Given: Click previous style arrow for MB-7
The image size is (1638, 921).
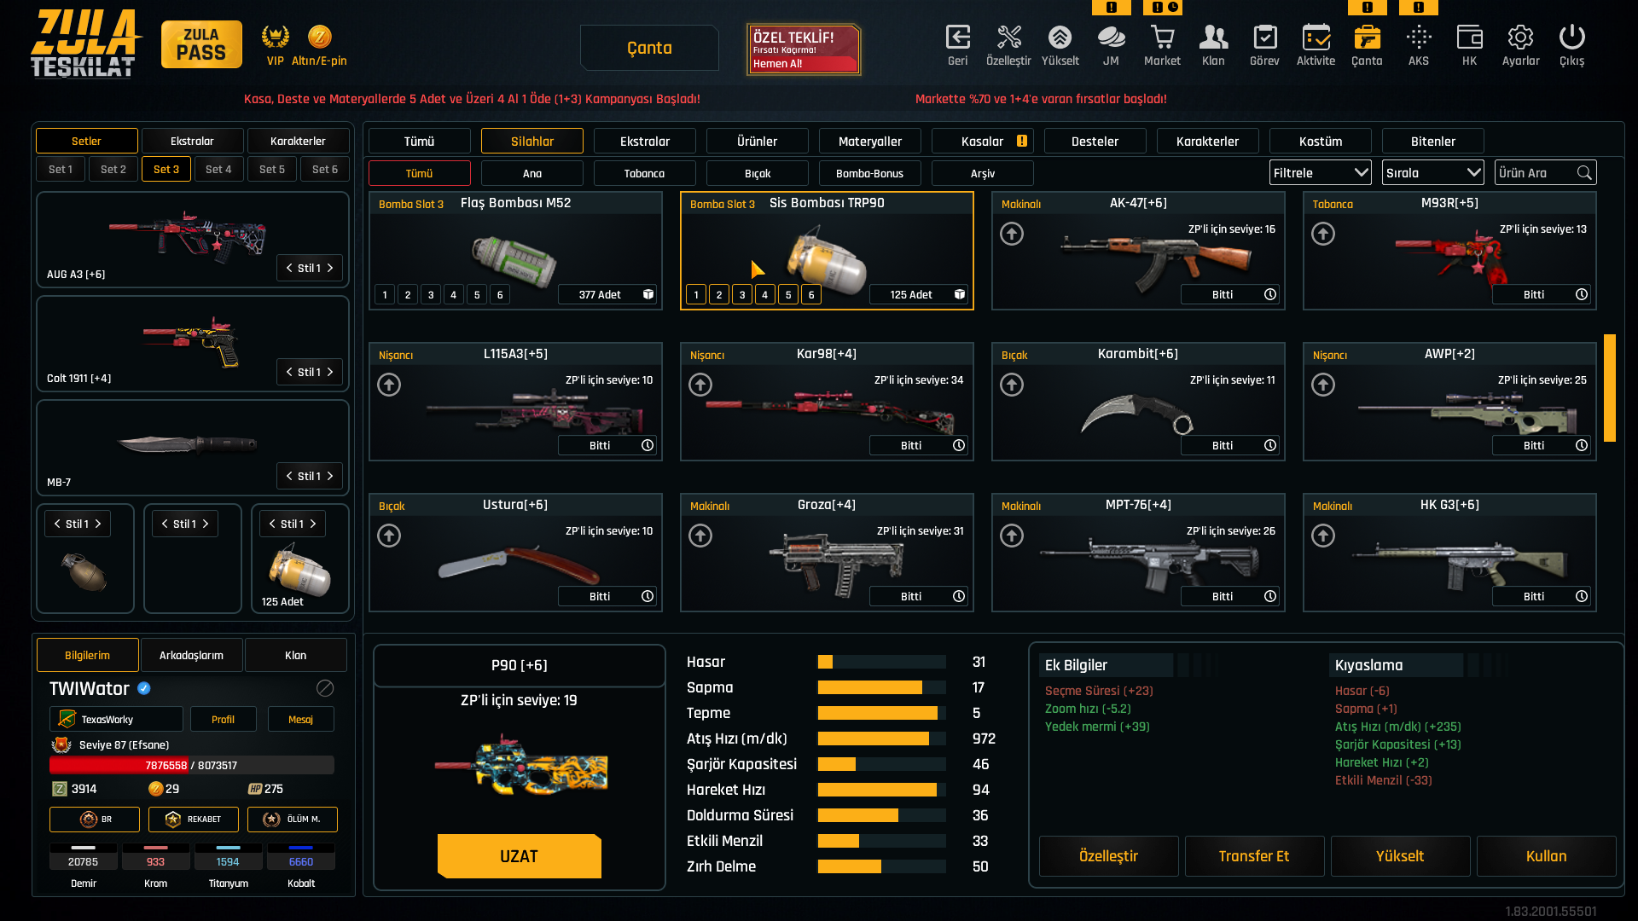Looking at the screenshot, I should [x=289, y=476].
